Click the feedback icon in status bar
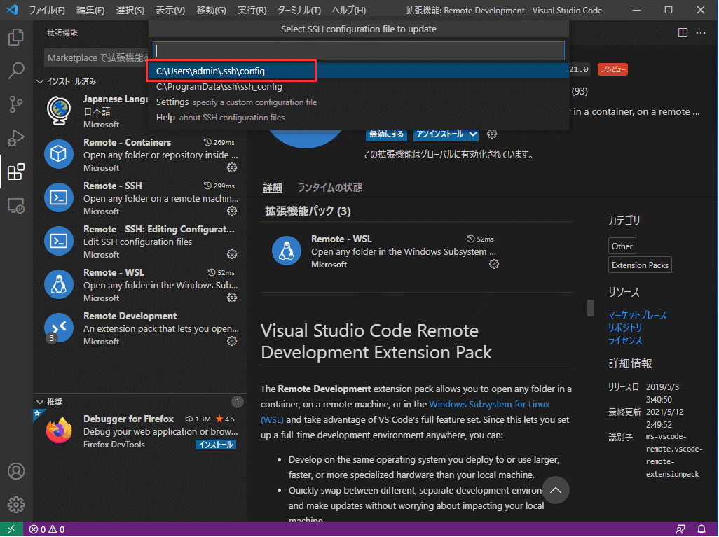The height and width of the screenshot is (537, 719). (680, 530)
